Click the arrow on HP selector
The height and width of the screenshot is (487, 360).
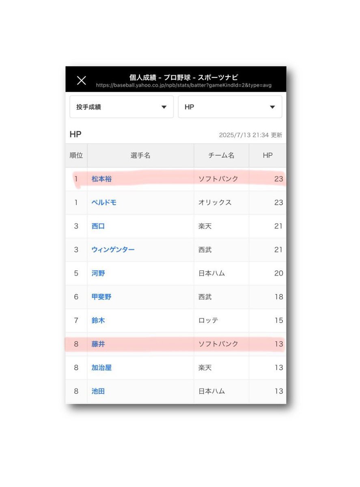point(272,107)
